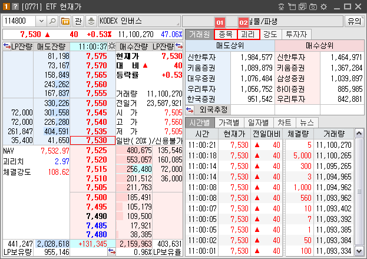
Task: Switch to the 괴리 tab
Action: click(247, 34)
